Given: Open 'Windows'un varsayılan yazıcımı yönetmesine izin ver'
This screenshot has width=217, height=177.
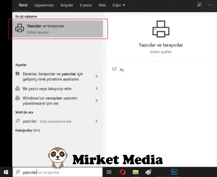Looking at the screenshot, I should 50,101.
